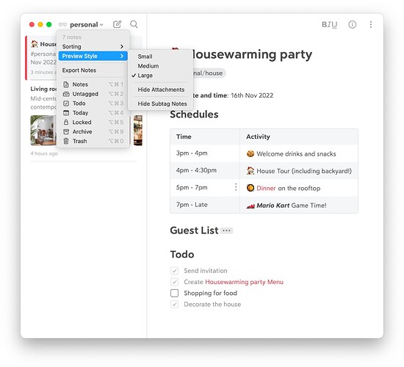
Task: Click the Locked padlock icon
Action: [x=66, y=122]
